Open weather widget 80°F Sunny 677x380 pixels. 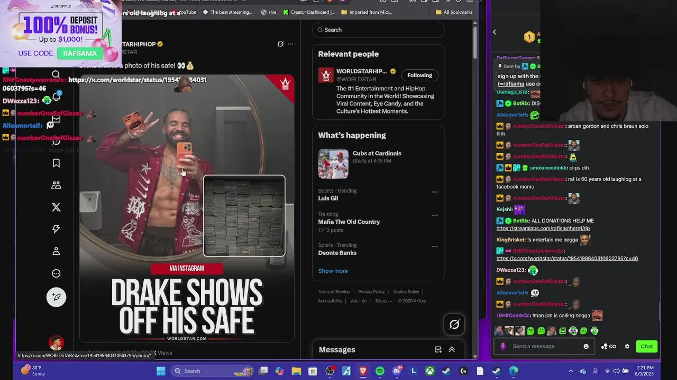(x=33, y=371)
